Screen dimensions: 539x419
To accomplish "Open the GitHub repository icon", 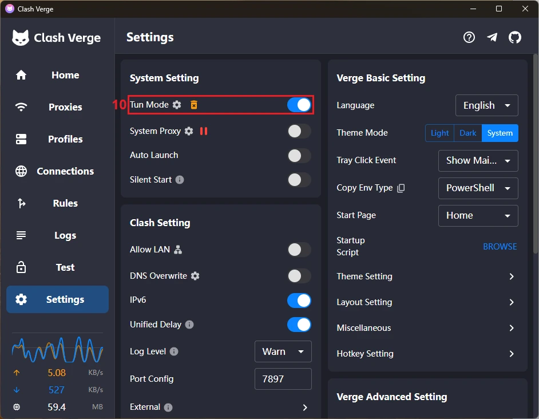I will [515, 37].
